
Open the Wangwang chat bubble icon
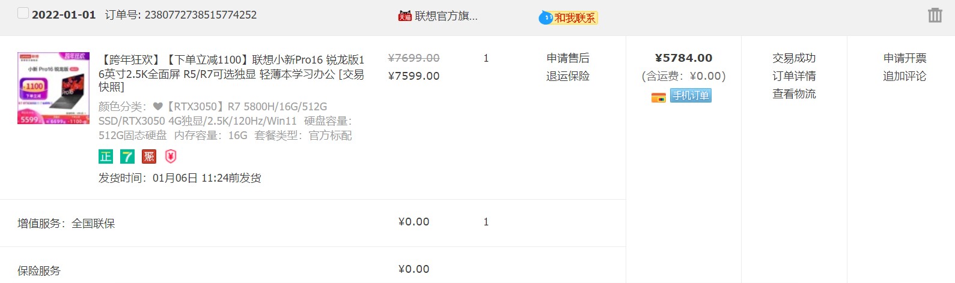545,17
